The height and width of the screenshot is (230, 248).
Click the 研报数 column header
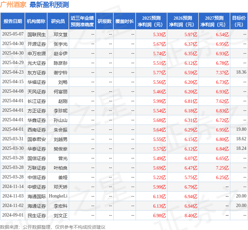(105, 21)
